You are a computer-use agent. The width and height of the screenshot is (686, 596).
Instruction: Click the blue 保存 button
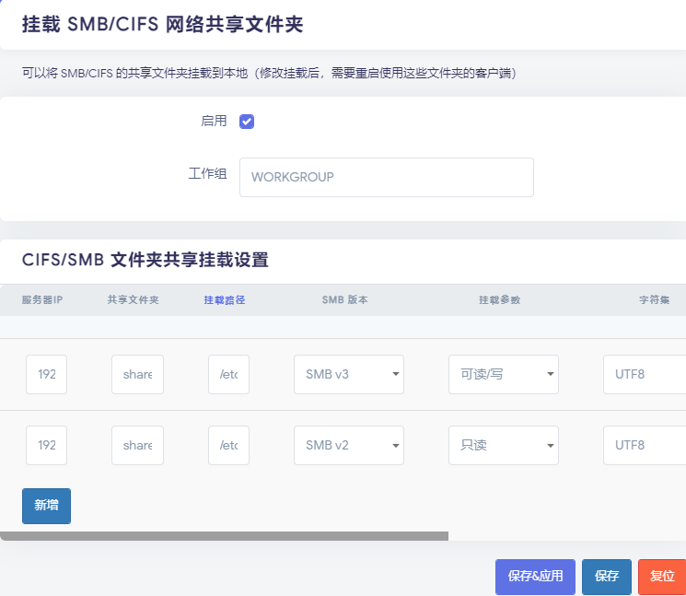tap(606, 577)
